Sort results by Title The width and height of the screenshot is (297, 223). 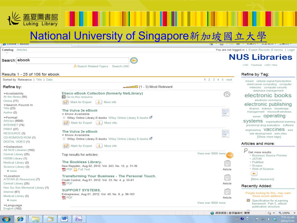pos(39,80)
